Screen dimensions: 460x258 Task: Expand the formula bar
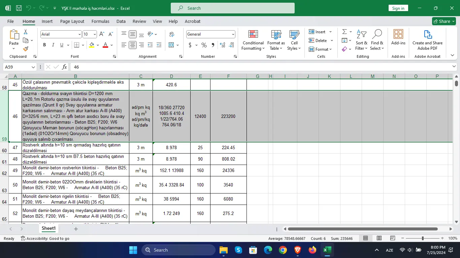454,67
